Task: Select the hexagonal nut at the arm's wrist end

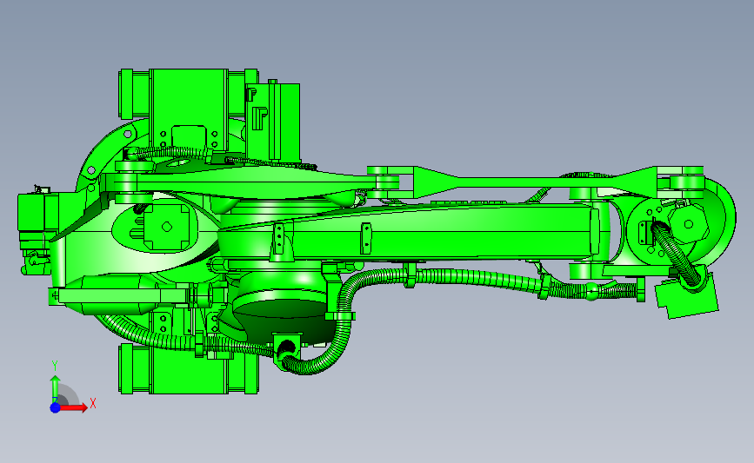Action: point(688,224)
